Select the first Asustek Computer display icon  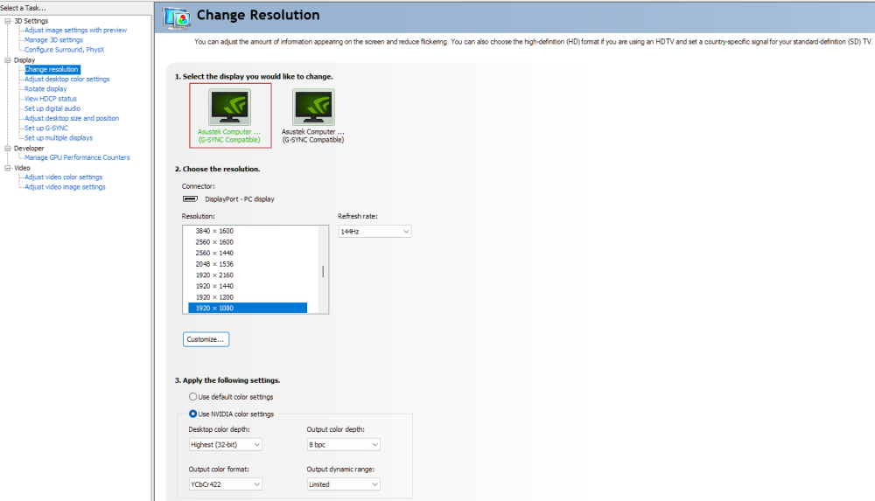click(x=230, y=108)
